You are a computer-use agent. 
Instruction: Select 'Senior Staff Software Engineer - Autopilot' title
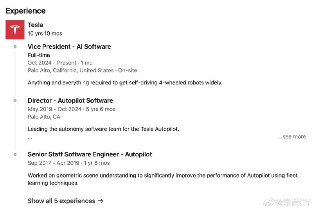[90, 154]
